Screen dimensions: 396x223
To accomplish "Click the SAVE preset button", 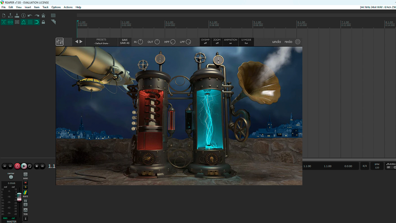I will (125, 40).
